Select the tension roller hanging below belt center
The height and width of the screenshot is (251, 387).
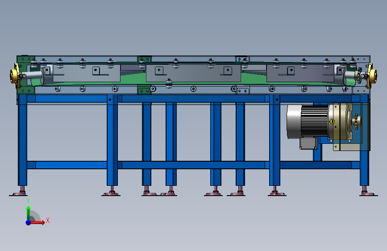(169, 84)
